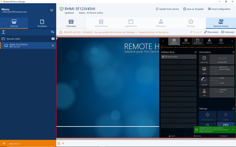The width and height of the screenshot is (236, 147).
Task: Click the Connect remote access button
Action: coord(195,32)
